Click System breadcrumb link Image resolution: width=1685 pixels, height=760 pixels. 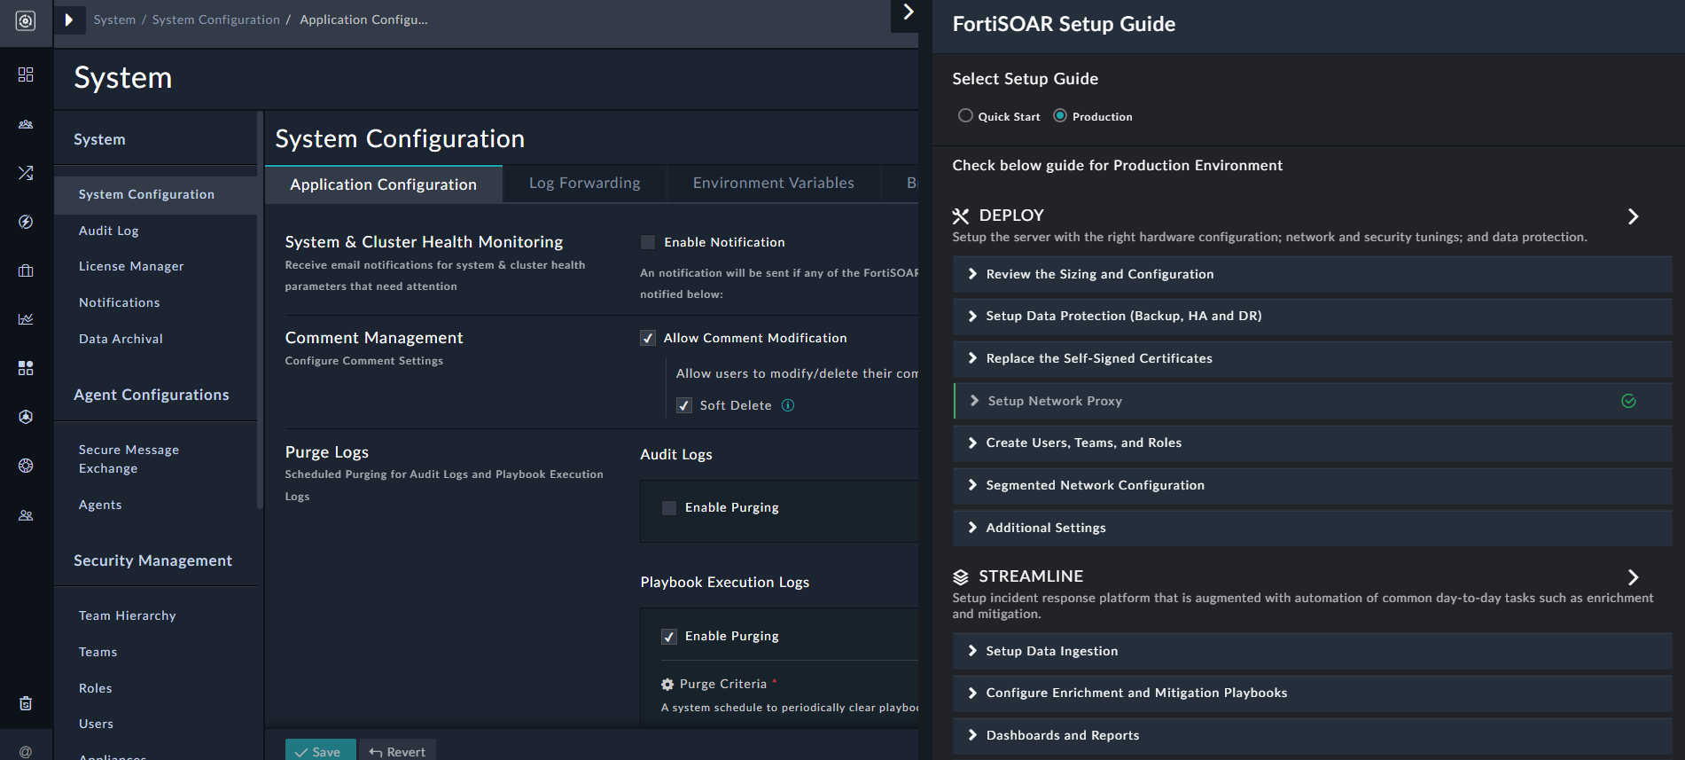(x=114, y=20)
